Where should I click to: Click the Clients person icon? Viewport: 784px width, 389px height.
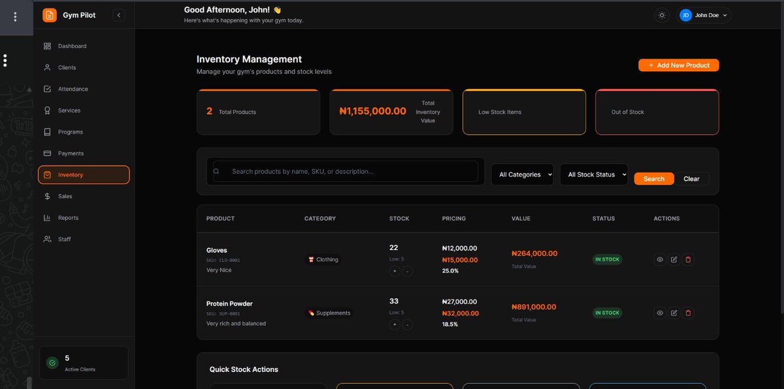[47, 68]
